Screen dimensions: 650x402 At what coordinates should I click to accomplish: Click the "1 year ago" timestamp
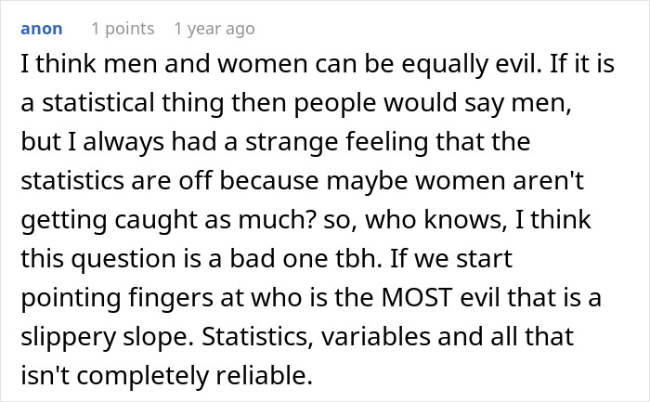coord(214,29)
